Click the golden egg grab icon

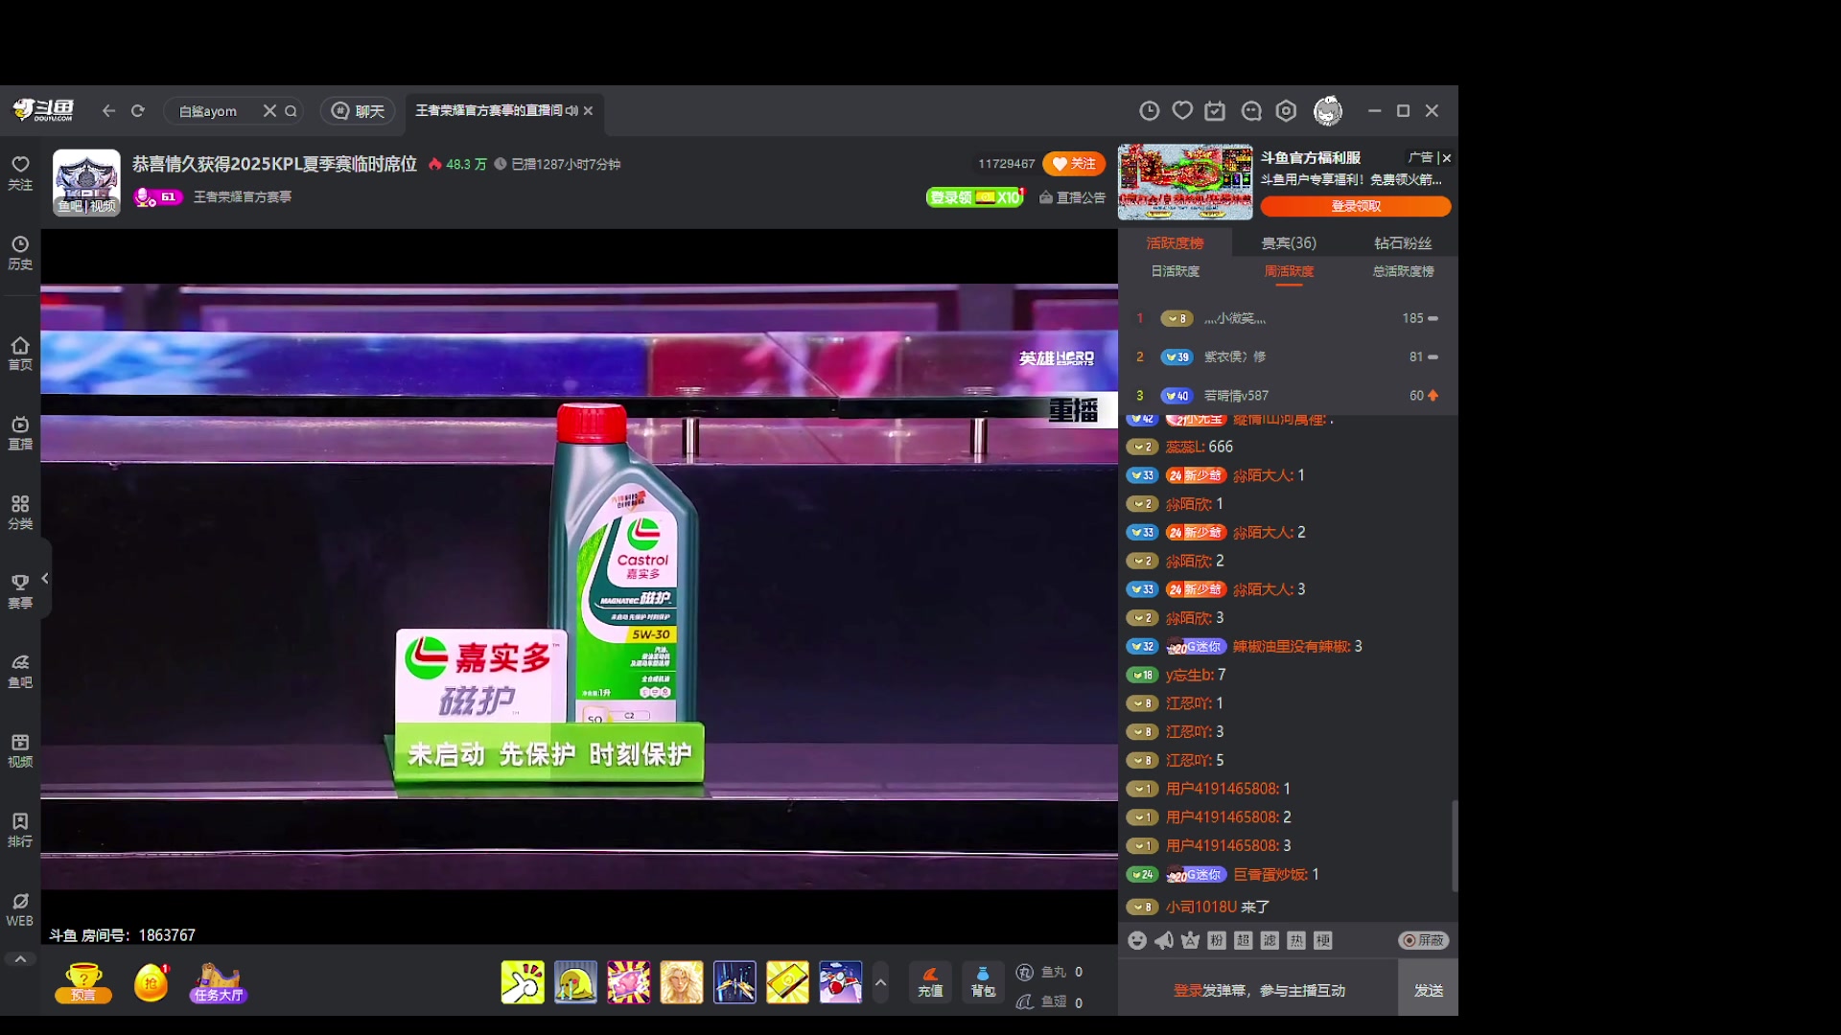[151, 982]
